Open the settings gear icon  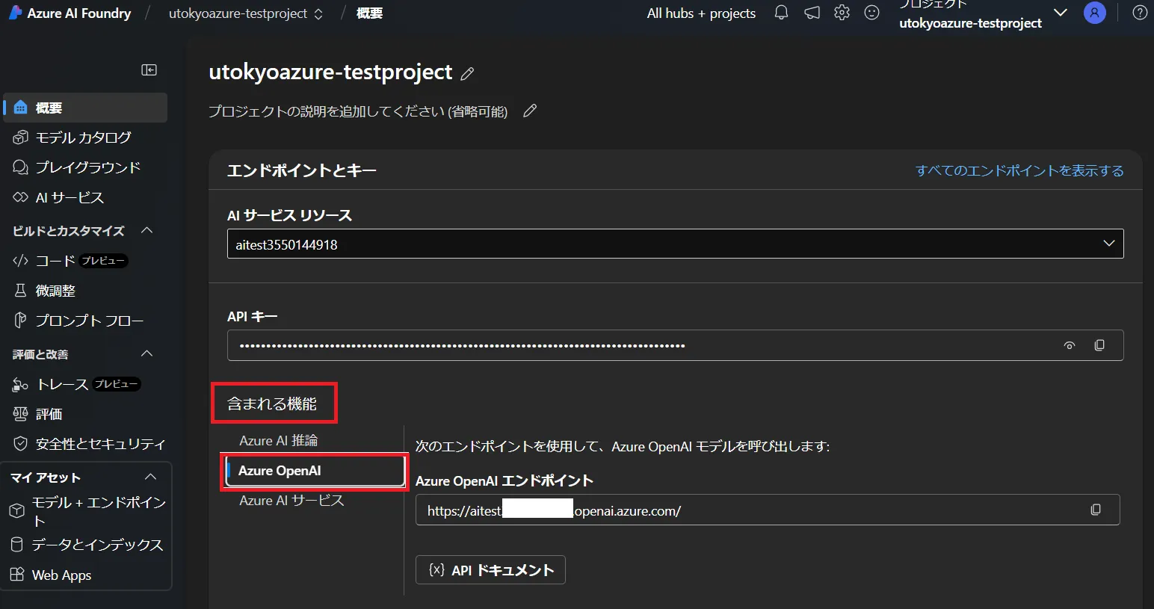pyautogui.click(x=842, y=13)
